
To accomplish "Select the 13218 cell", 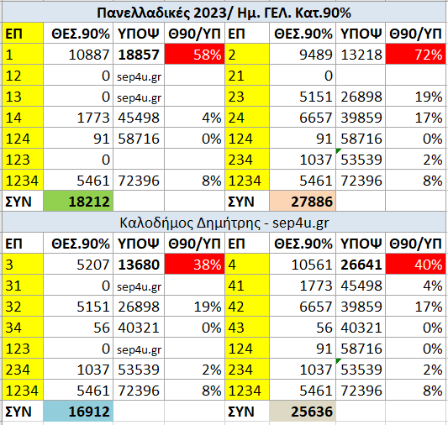I will [x=361, y=55].
